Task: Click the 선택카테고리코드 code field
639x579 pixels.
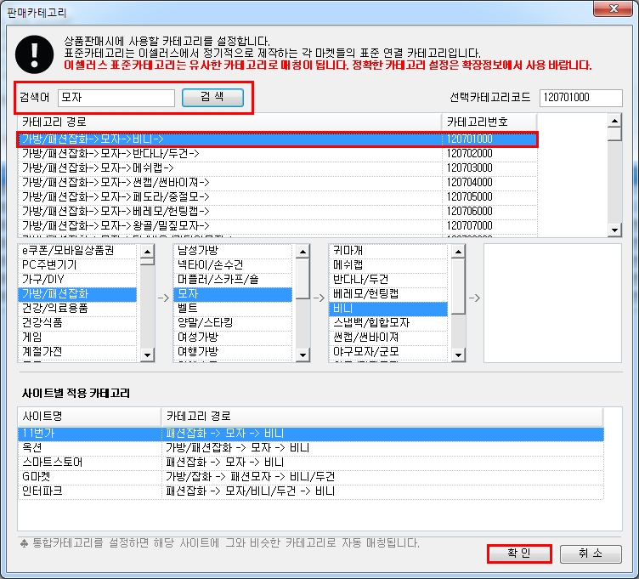Action: click(580, 98)
